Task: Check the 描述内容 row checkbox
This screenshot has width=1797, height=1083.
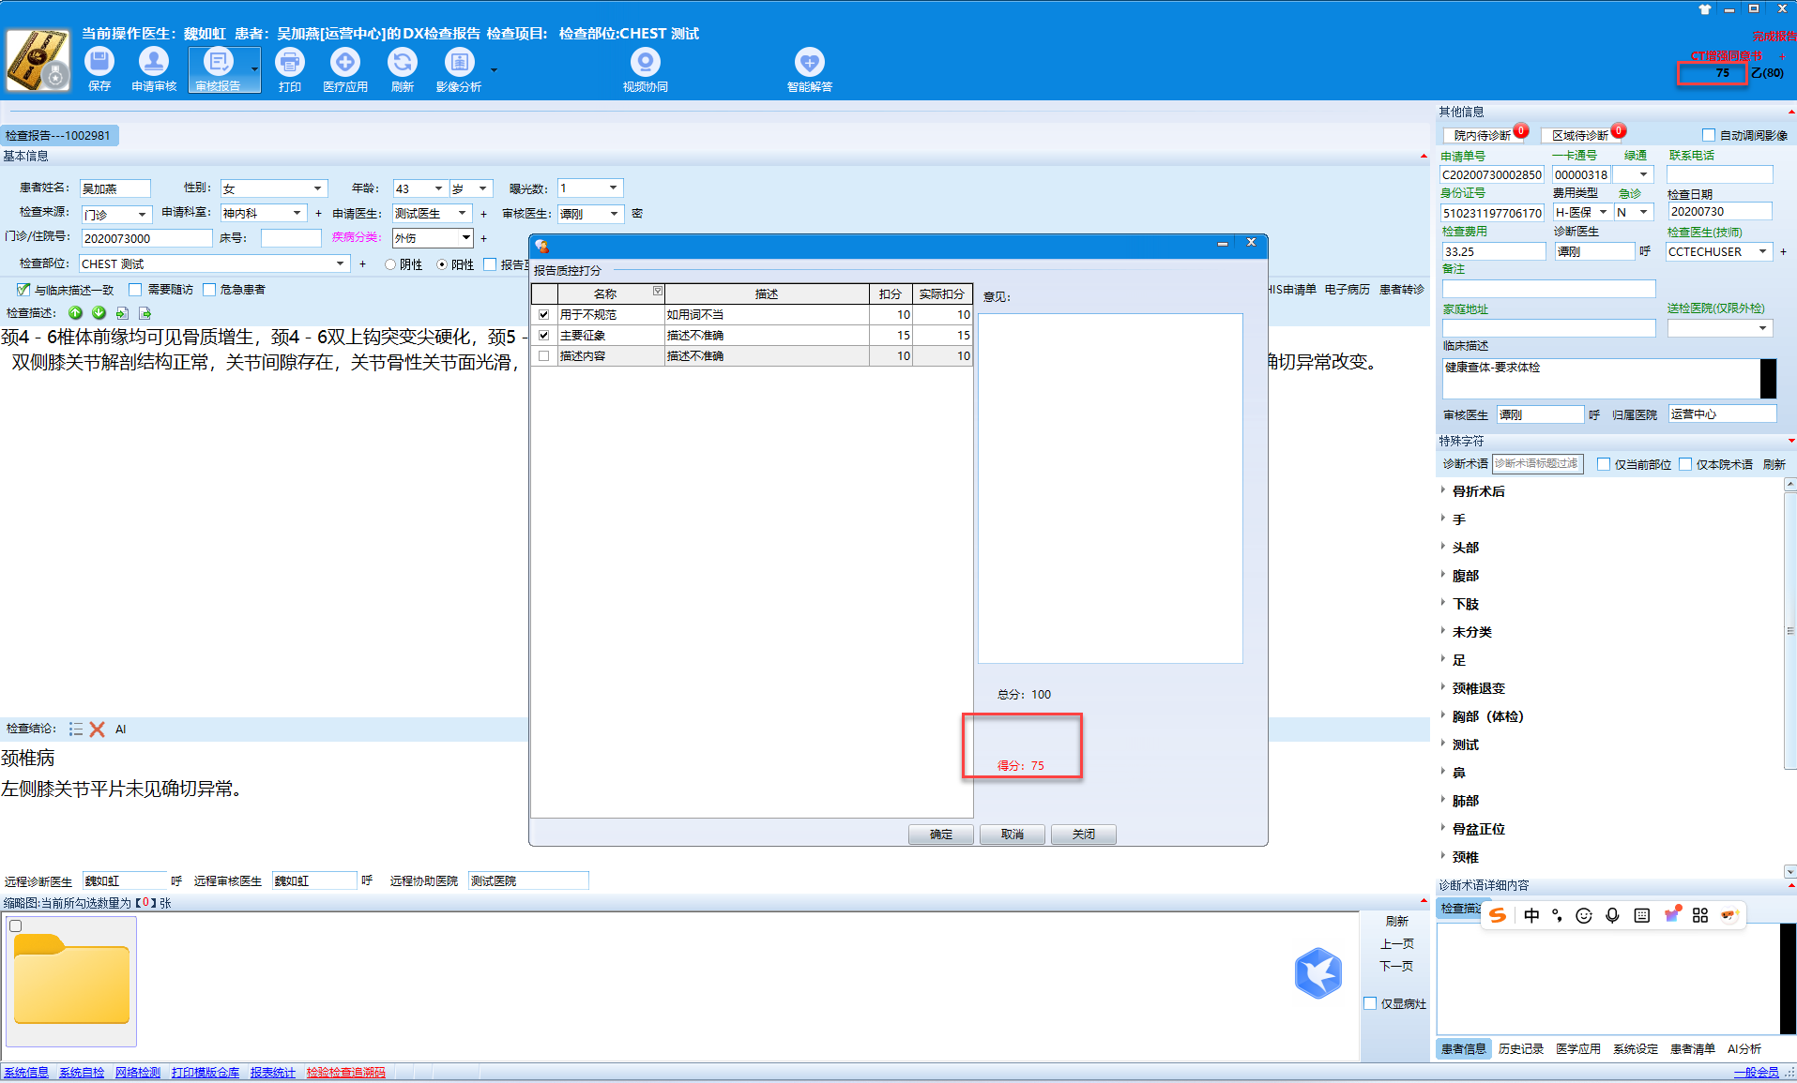Action: click(x=544, y=356)
